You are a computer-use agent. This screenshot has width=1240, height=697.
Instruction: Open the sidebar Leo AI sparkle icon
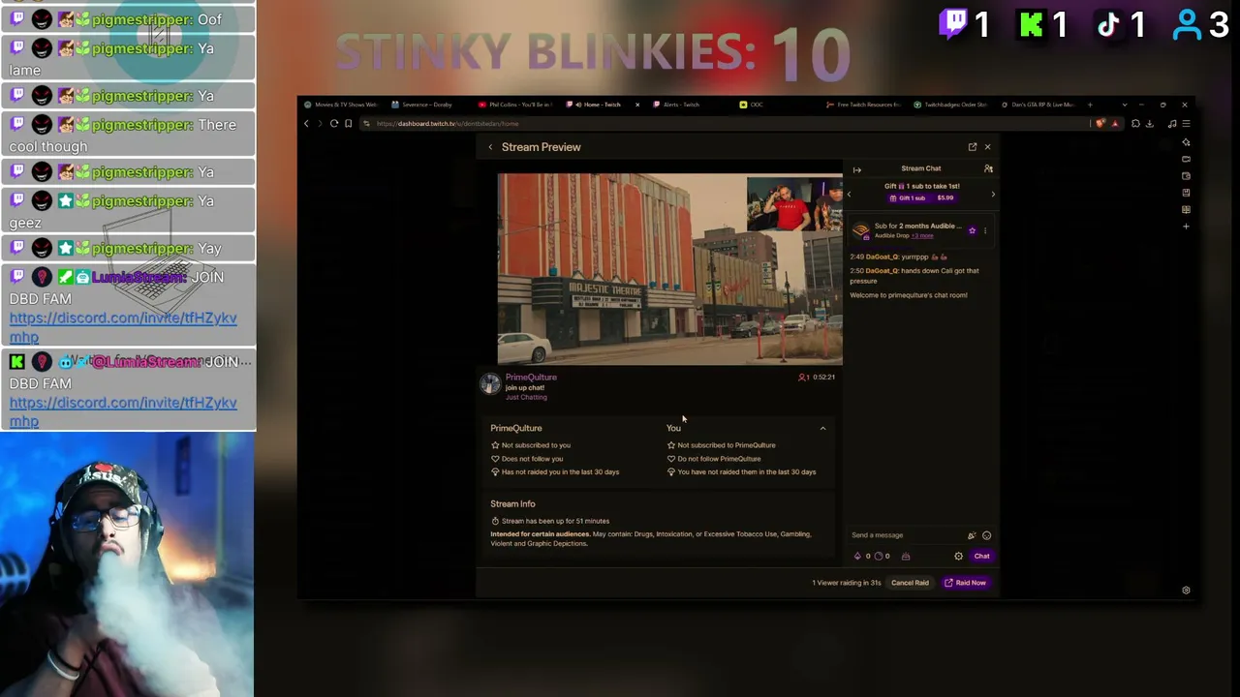(1186, 142)
